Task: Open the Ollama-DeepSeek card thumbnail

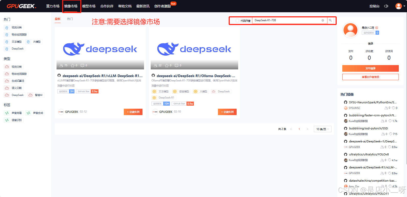Action: (x=194, y=48)
